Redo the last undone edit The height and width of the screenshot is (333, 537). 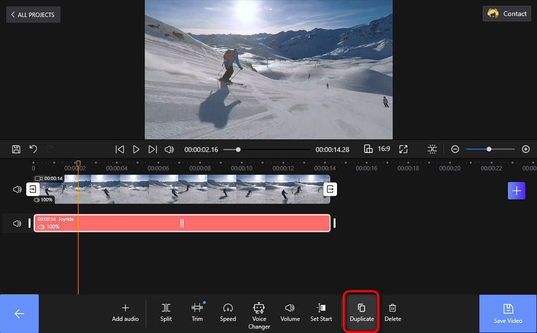50,149
